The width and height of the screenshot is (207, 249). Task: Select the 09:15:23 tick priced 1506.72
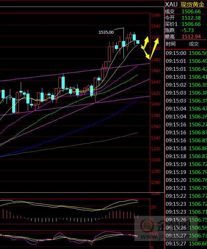186,204
